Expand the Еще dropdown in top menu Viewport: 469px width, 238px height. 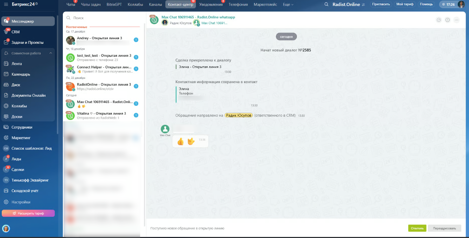[288, 5]
